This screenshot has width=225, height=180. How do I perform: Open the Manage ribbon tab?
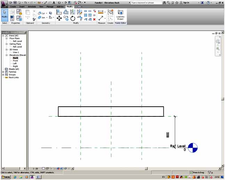click(50, 7)
